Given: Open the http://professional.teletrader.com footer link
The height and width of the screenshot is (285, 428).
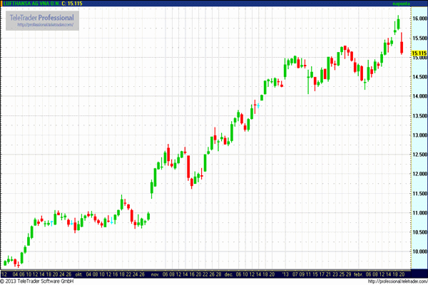Looking at the screenshot, I should click(x=391, y=281).
